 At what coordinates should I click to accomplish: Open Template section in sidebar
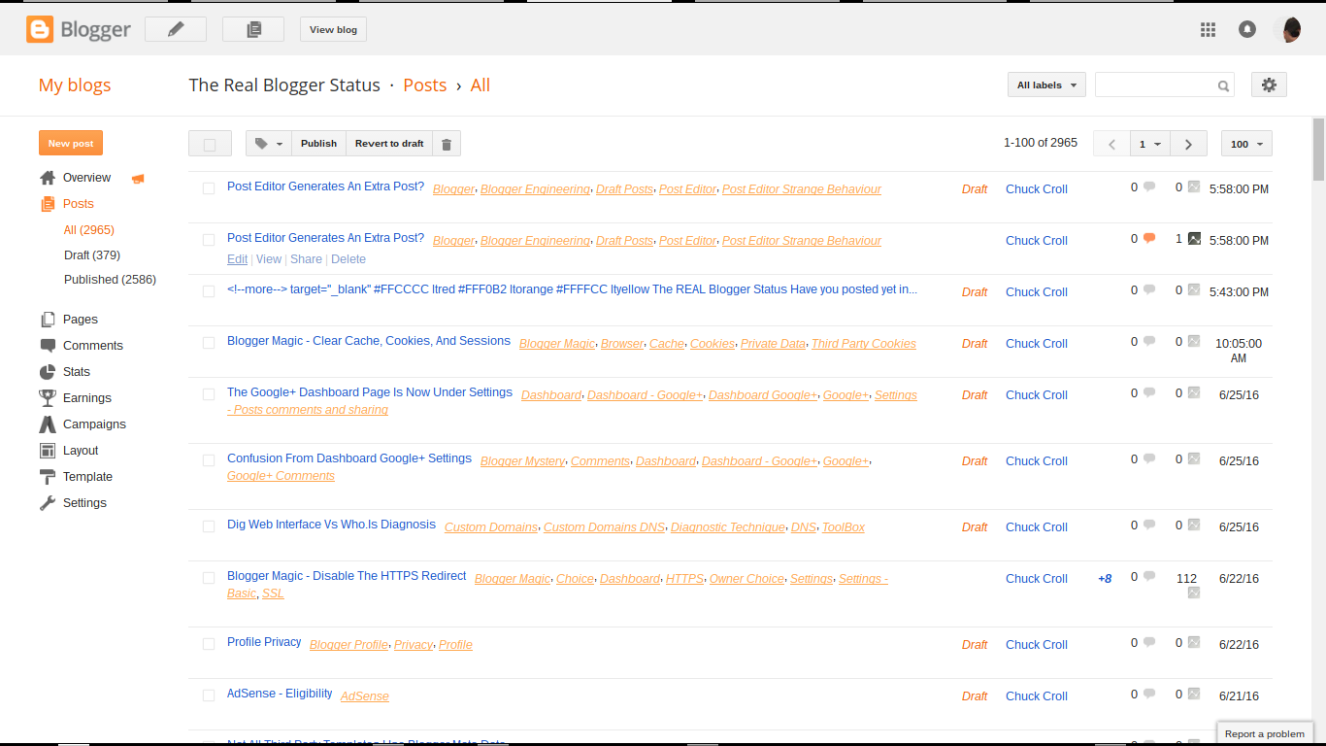(x=87, y=477)
